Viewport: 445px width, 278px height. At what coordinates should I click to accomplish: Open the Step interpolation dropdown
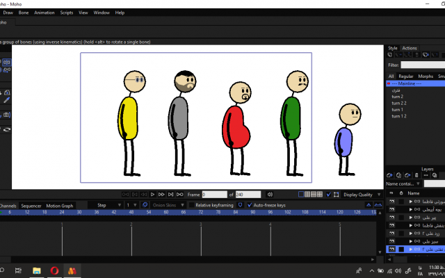[105, 205]
